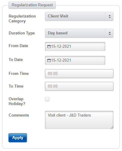Click the To Time input field
Viewport: 122px width, 151px height.
click(x=79, y=86)
